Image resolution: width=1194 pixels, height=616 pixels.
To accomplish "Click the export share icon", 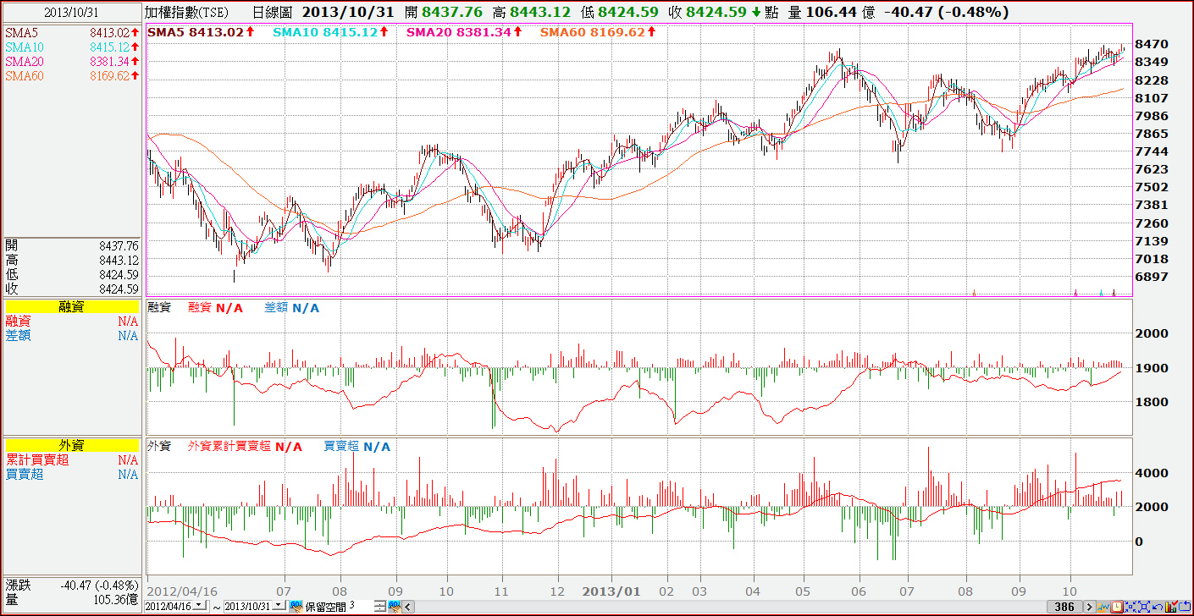I will pyautogui.click(x=1185, y=607).
